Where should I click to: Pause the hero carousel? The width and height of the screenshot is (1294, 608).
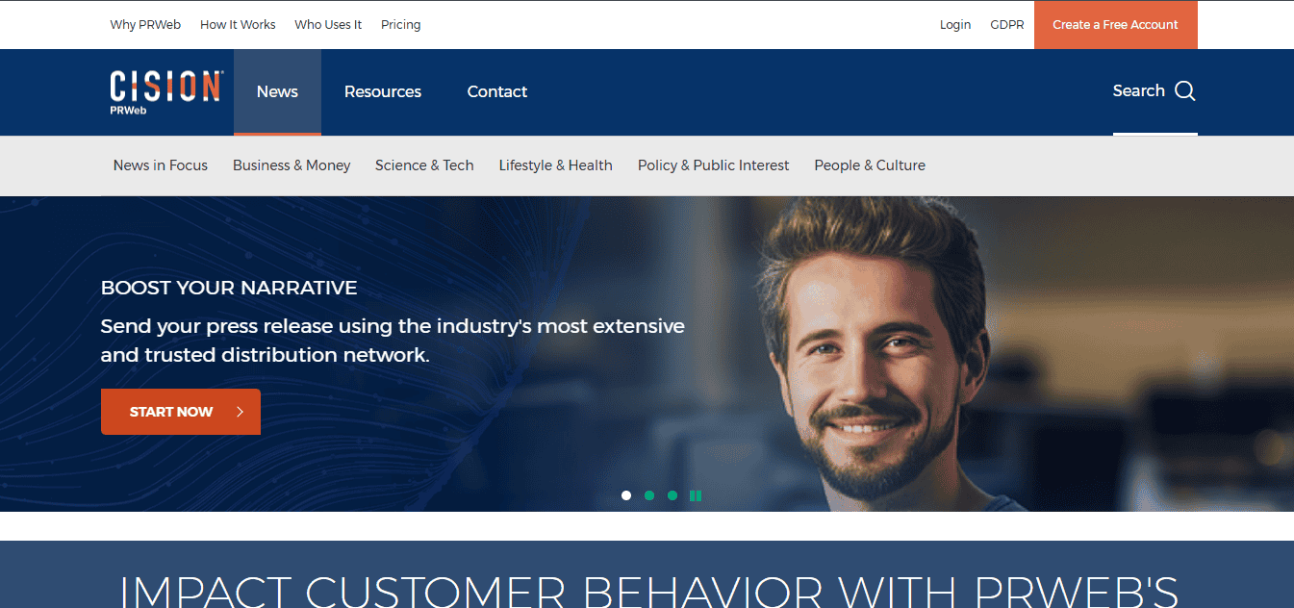click(696, 495)
